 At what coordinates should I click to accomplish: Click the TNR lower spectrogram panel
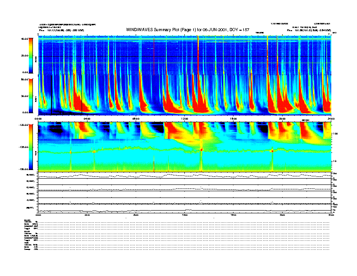184,147
